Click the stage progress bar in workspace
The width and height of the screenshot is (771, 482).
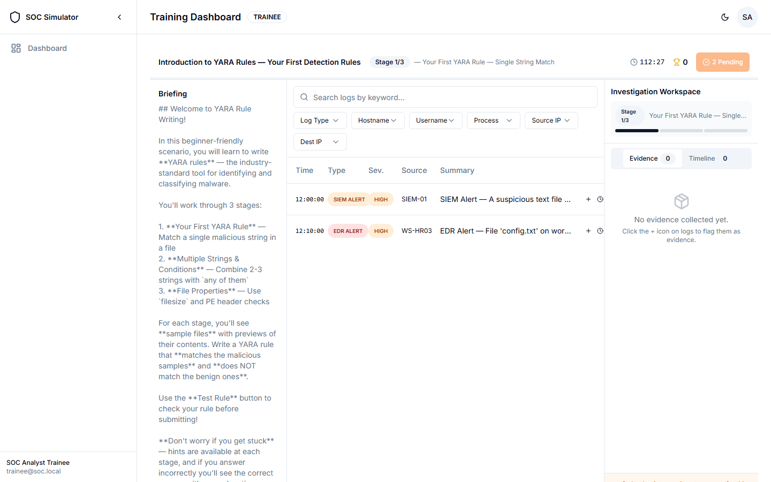681,131
